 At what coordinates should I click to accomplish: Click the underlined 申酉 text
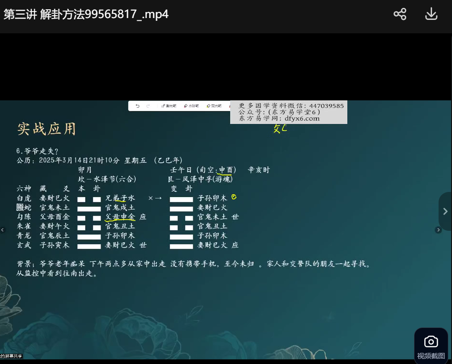[x=227, y=170]
